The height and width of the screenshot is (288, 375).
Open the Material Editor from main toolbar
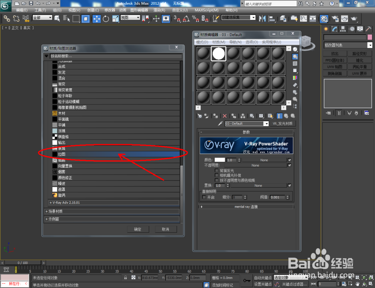coord(324,19)
